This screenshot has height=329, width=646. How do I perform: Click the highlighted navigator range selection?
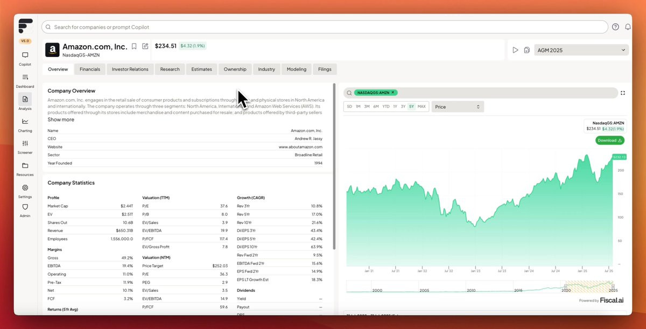click(x=589, y=286)
